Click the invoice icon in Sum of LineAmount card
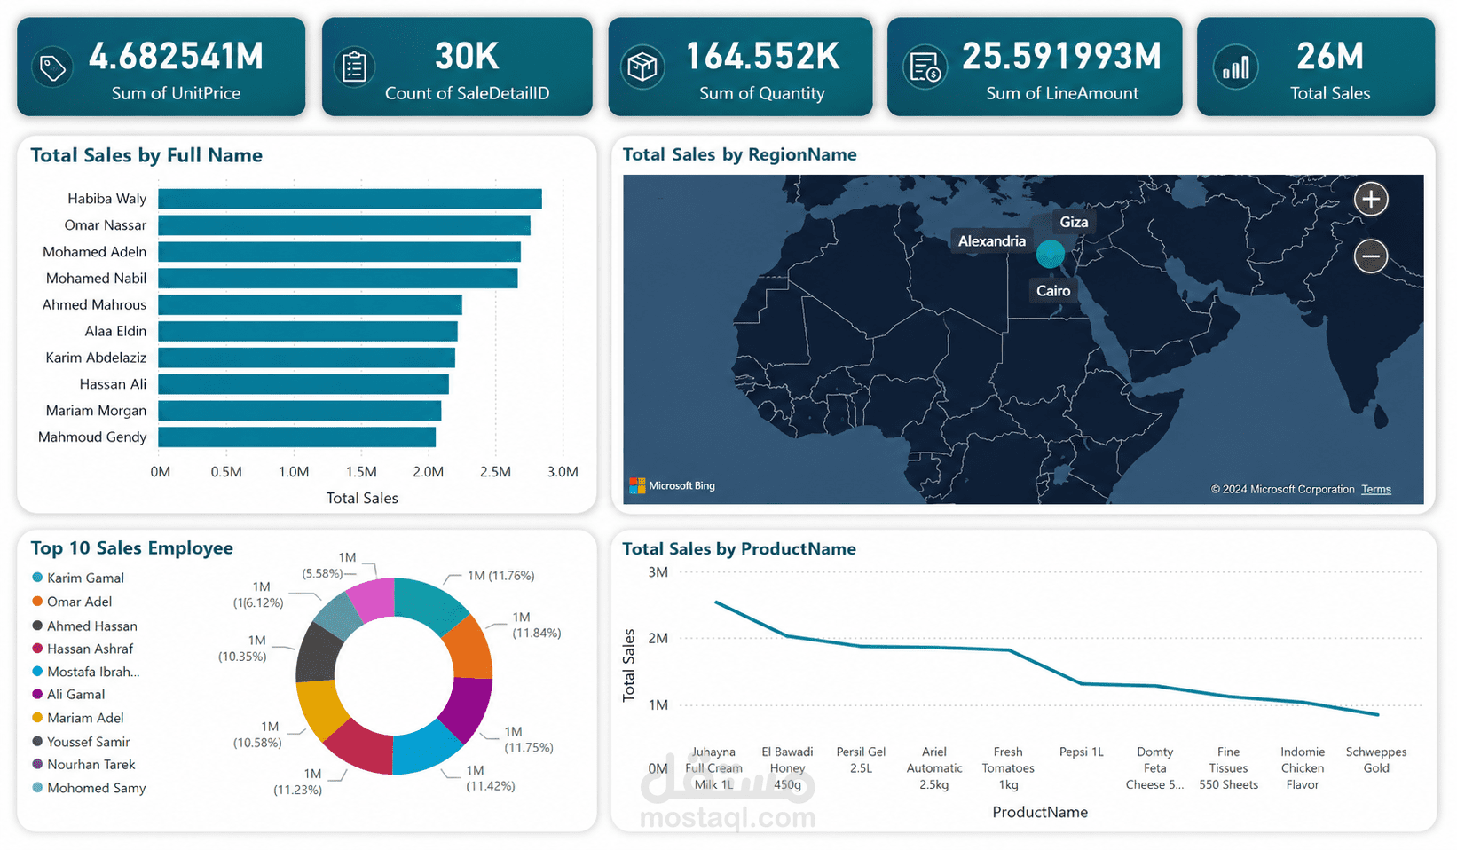Screen dimensions: 1457x850 (925, 67)
